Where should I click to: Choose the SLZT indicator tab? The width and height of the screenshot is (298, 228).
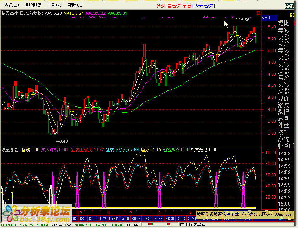point(192,219)
